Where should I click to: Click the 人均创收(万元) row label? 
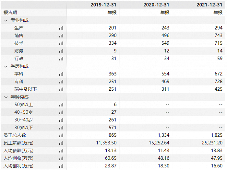(18, 158)
